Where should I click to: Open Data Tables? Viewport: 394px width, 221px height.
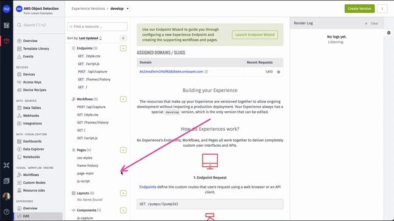(32, 108)
